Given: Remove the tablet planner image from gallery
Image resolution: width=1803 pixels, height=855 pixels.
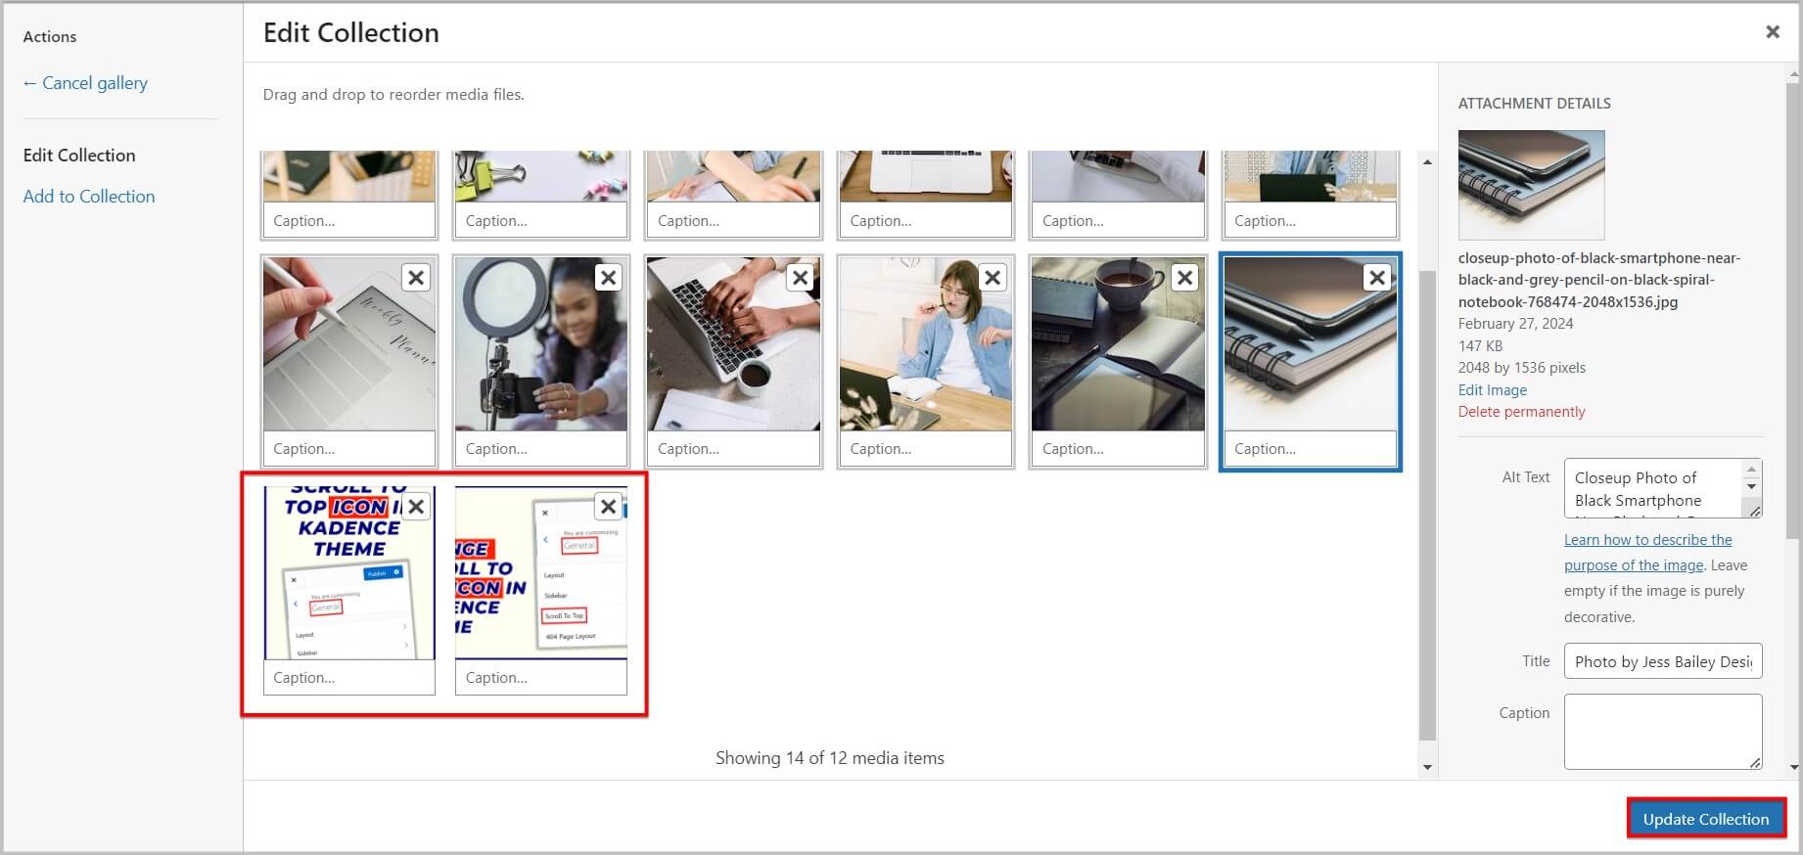Looking at the screenshot, I should tap(416, 278).
